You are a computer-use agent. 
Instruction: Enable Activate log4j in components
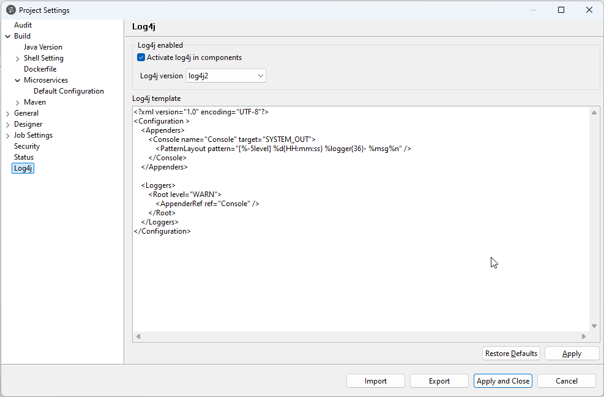click(141, 57)
